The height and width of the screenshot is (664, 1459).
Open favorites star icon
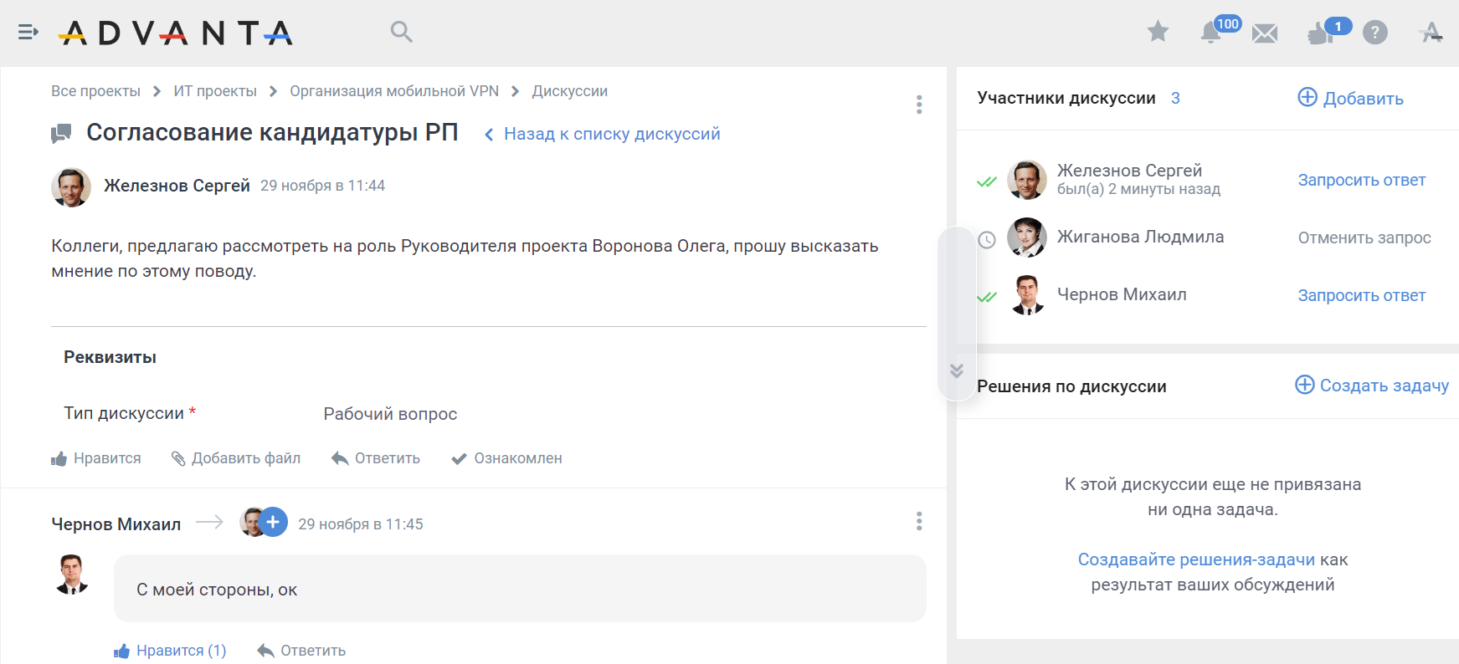pyautogui.click(x=1158, y=32)
